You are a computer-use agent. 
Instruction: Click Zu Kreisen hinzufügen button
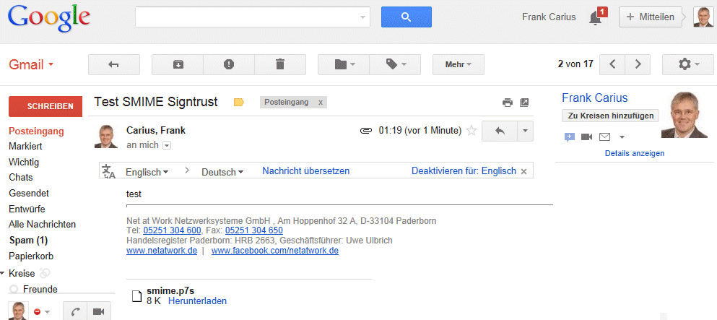(610, 116)
